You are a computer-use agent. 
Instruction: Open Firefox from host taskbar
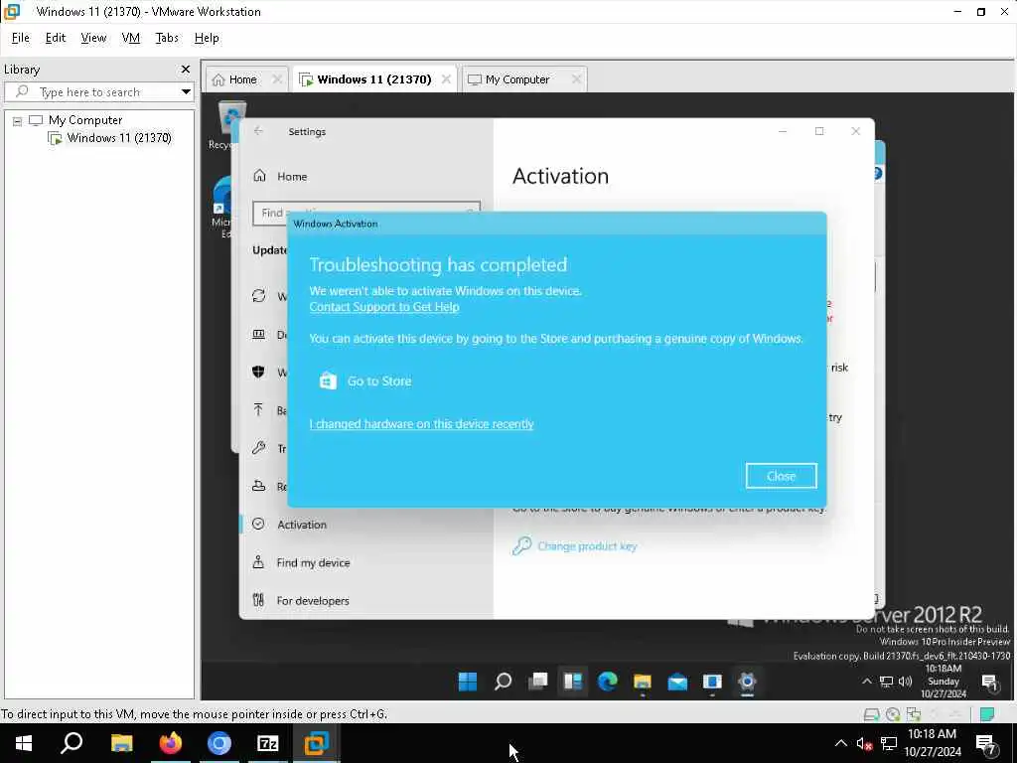pyautogui.click(x=170, y=743)
